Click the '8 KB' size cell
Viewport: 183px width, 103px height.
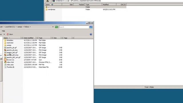[61, 60]
